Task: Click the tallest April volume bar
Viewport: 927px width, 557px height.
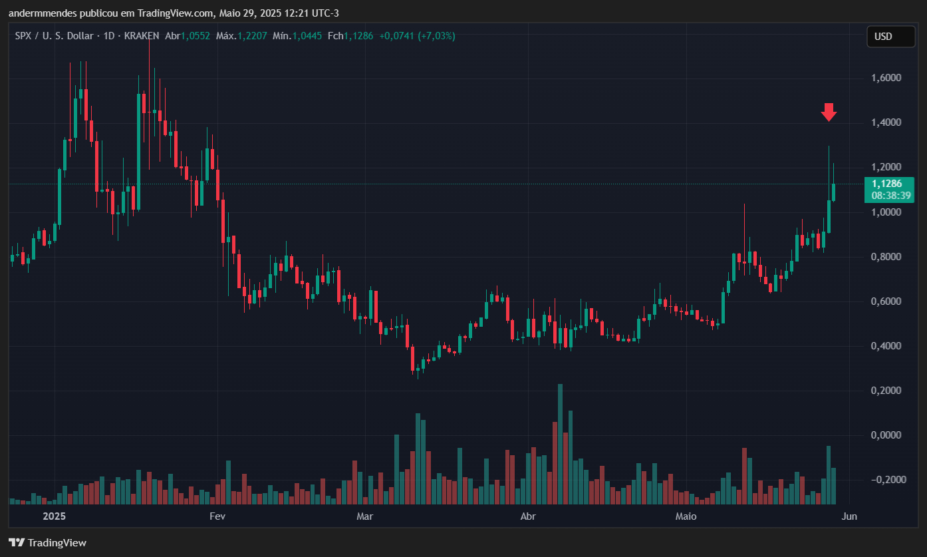Action: 561,444
